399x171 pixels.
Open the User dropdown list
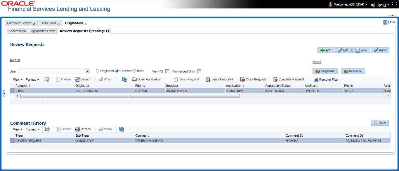[x=87, y=71]
